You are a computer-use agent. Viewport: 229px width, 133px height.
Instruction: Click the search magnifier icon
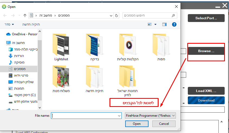(173, 15)
